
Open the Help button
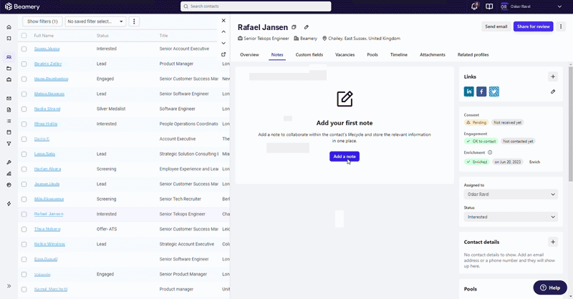point(550,288)
